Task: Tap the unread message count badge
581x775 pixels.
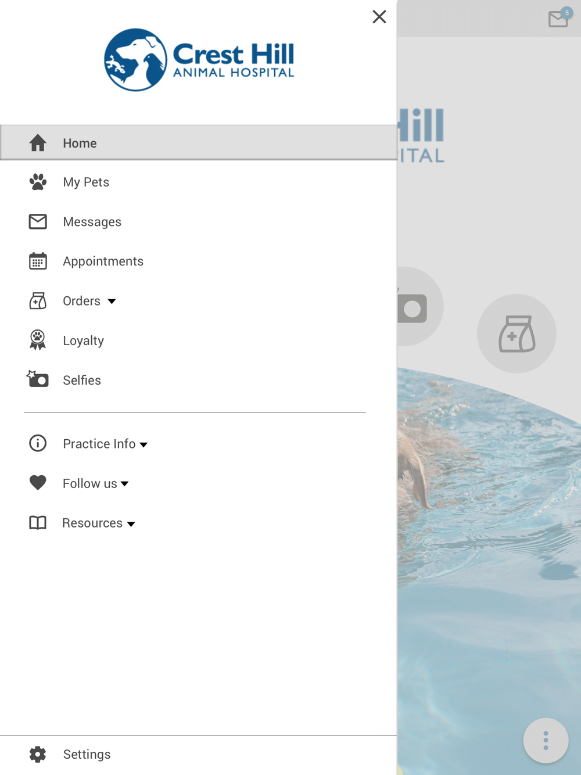Action: coord(566,13)
